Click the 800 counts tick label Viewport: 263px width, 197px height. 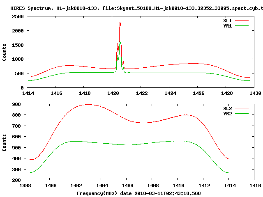tap(16, 115)
